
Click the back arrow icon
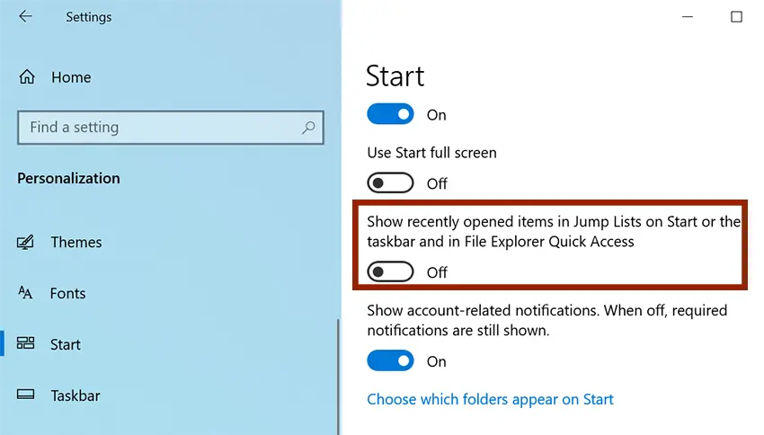tap(25, 16)
